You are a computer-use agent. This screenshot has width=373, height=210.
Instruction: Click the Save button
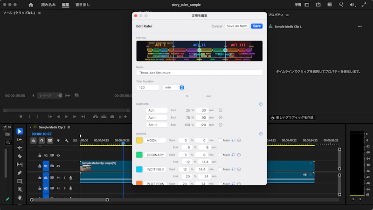point(257,26)
